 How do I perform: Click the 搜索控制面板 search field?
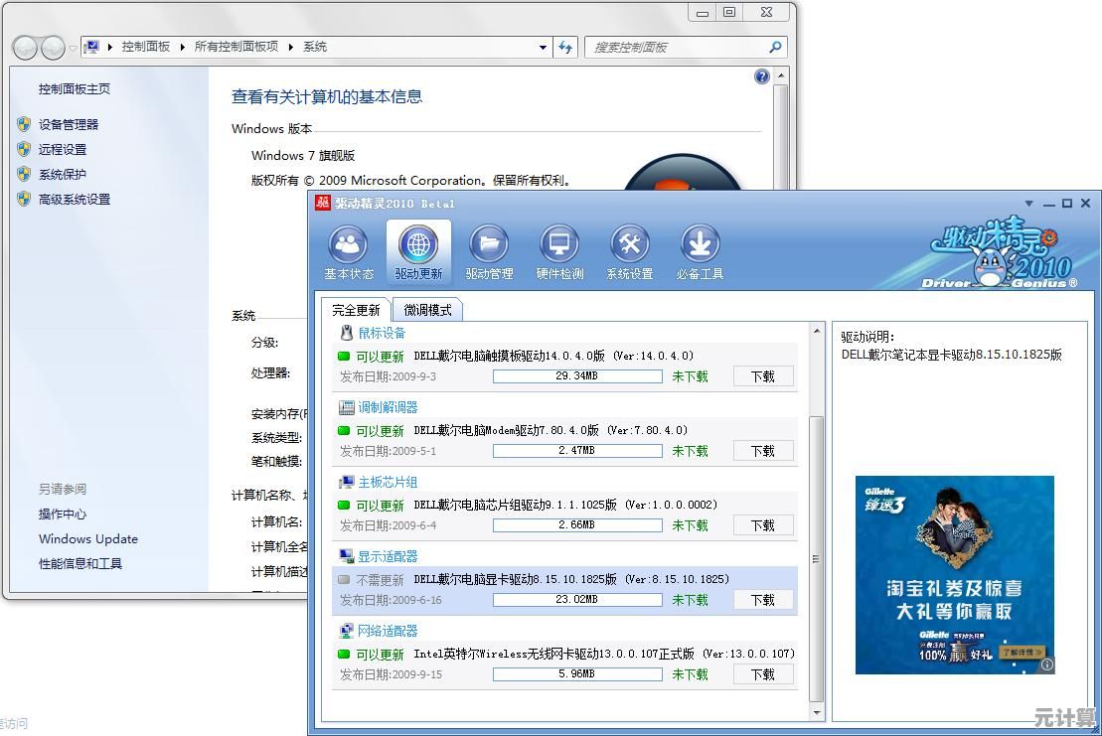(x=676, y=47)
